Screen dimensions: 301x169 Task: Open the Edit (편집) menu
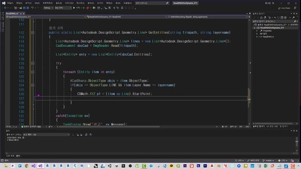pos(19,3)
